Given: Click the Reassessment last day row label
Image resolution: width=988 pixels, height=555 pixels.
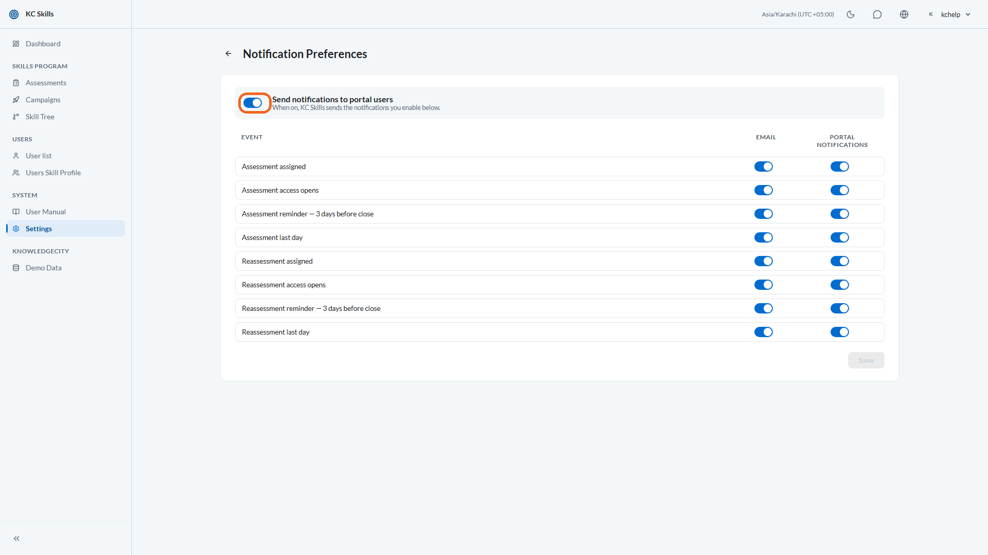Looking at the screenshot, I should pos(276,332).
